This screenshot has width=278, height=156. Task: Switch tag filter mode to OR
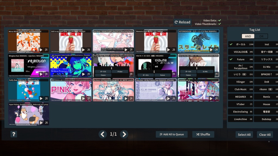261,36
